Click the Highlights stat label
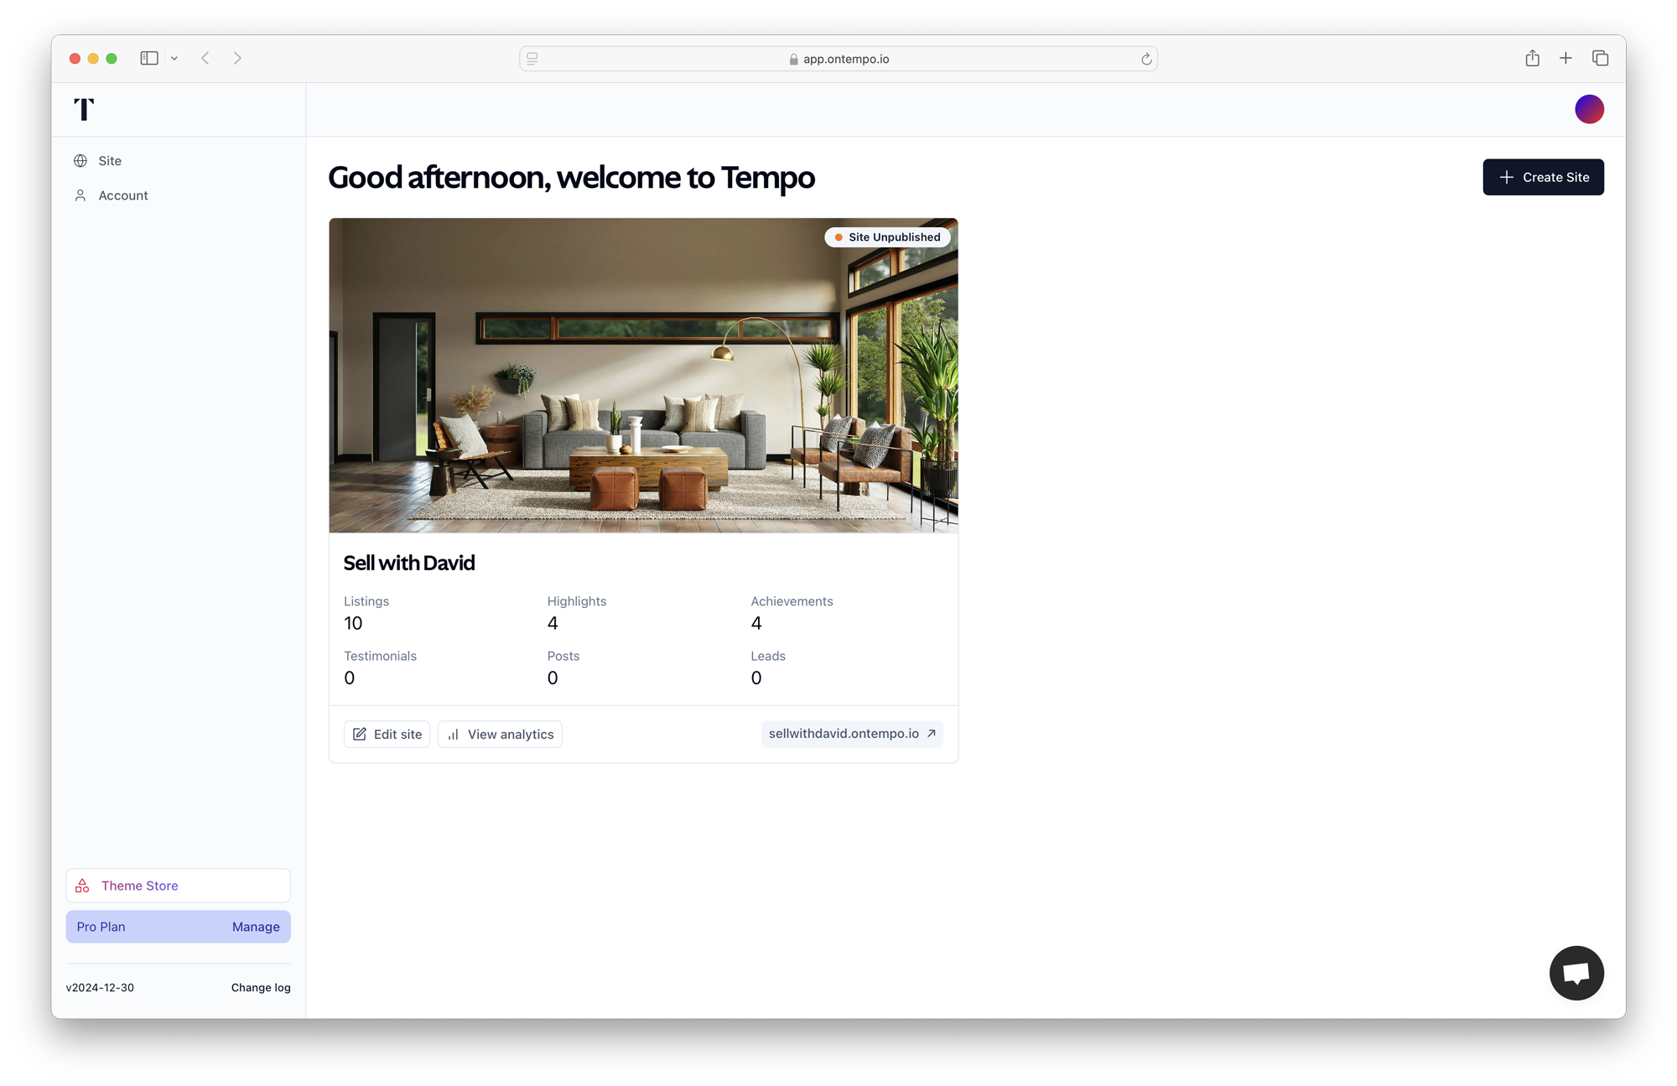This screenshot has height=1086, width=1677. click(x=577, y=601)
